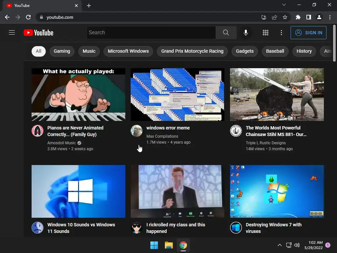The image size is (337, 253).
Task: Open Max Compilations channel avatar
Action: (x=137, y=131)
